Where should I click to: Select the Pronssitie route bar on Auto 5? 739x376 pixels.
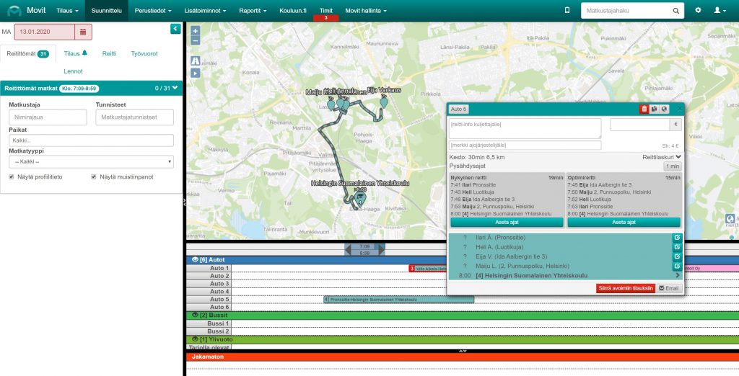click(398, 299)
